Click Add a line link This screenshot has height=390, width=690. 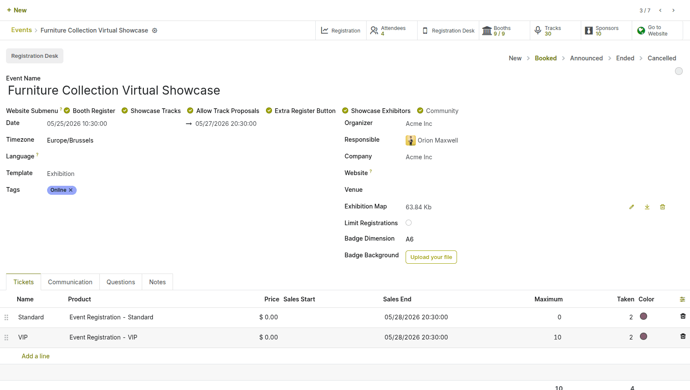coord(36,356)
